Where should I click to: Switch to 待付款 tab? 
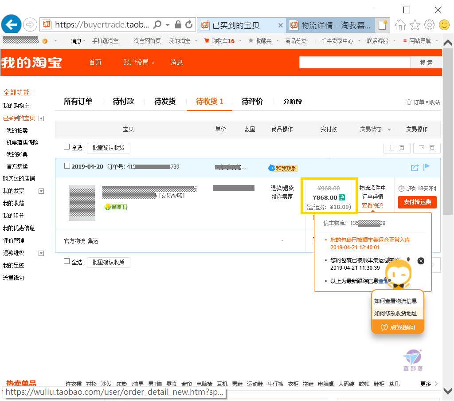coord(123,102)
